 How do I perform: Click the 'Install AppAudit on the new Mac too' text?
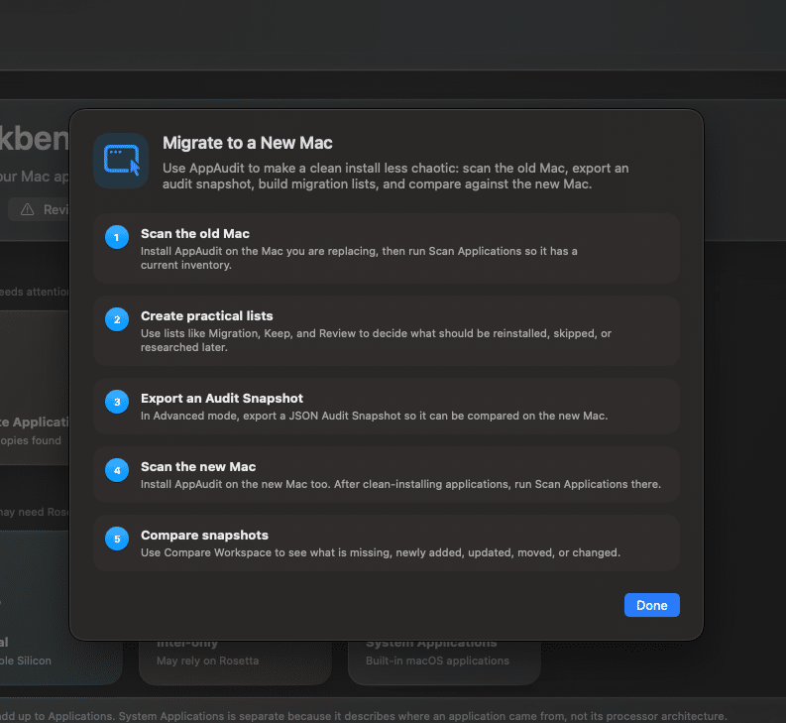coord(400,484)
